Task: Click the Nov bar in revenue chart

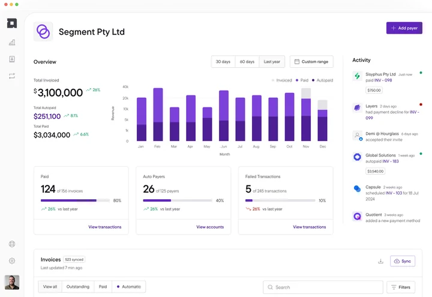Action: point(306,115)
